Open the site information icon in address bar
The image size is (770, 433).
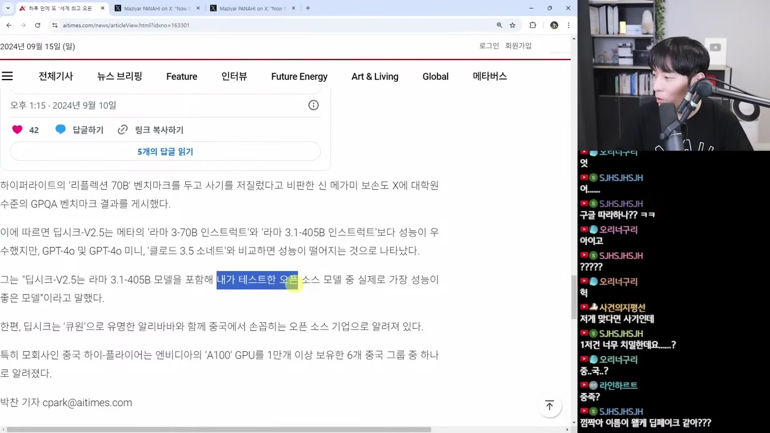point(55,25)
